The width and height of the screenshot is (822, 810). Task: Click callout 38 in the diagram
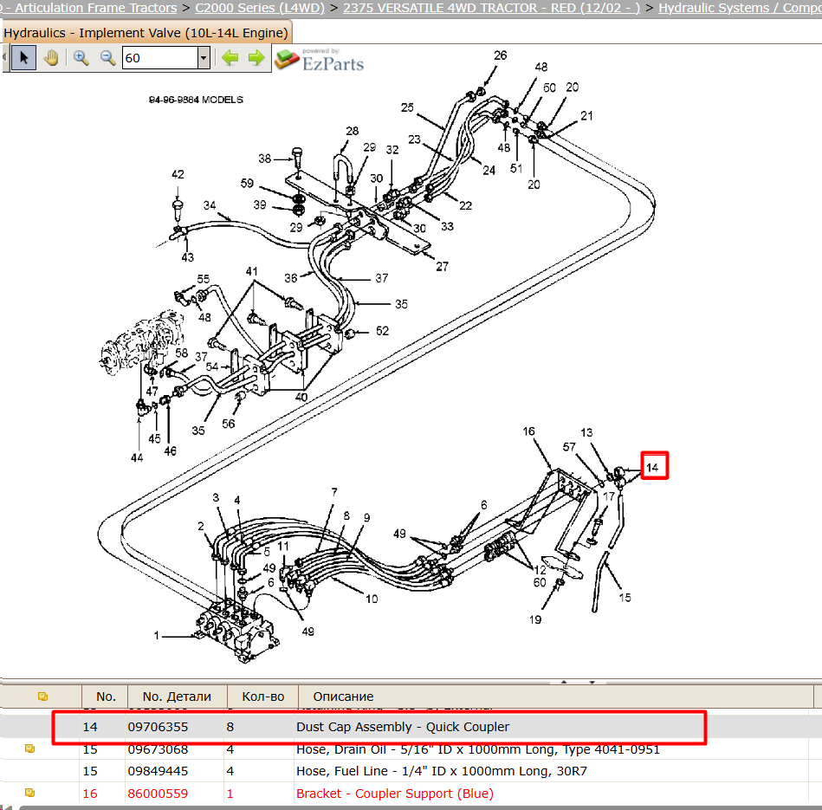pyautogui.click(x=265, y=159)
